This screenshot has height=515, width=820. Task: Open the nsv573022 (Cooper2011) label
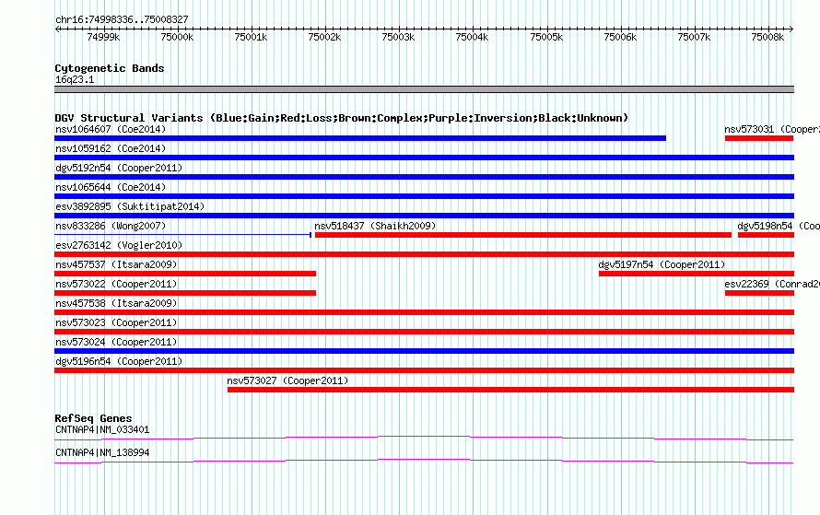[116, 284]
